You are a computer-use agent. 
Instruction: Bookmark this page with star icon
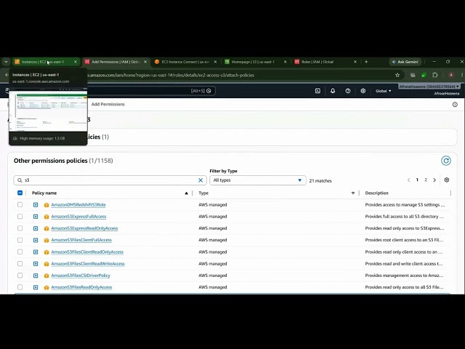pos(397,75)
